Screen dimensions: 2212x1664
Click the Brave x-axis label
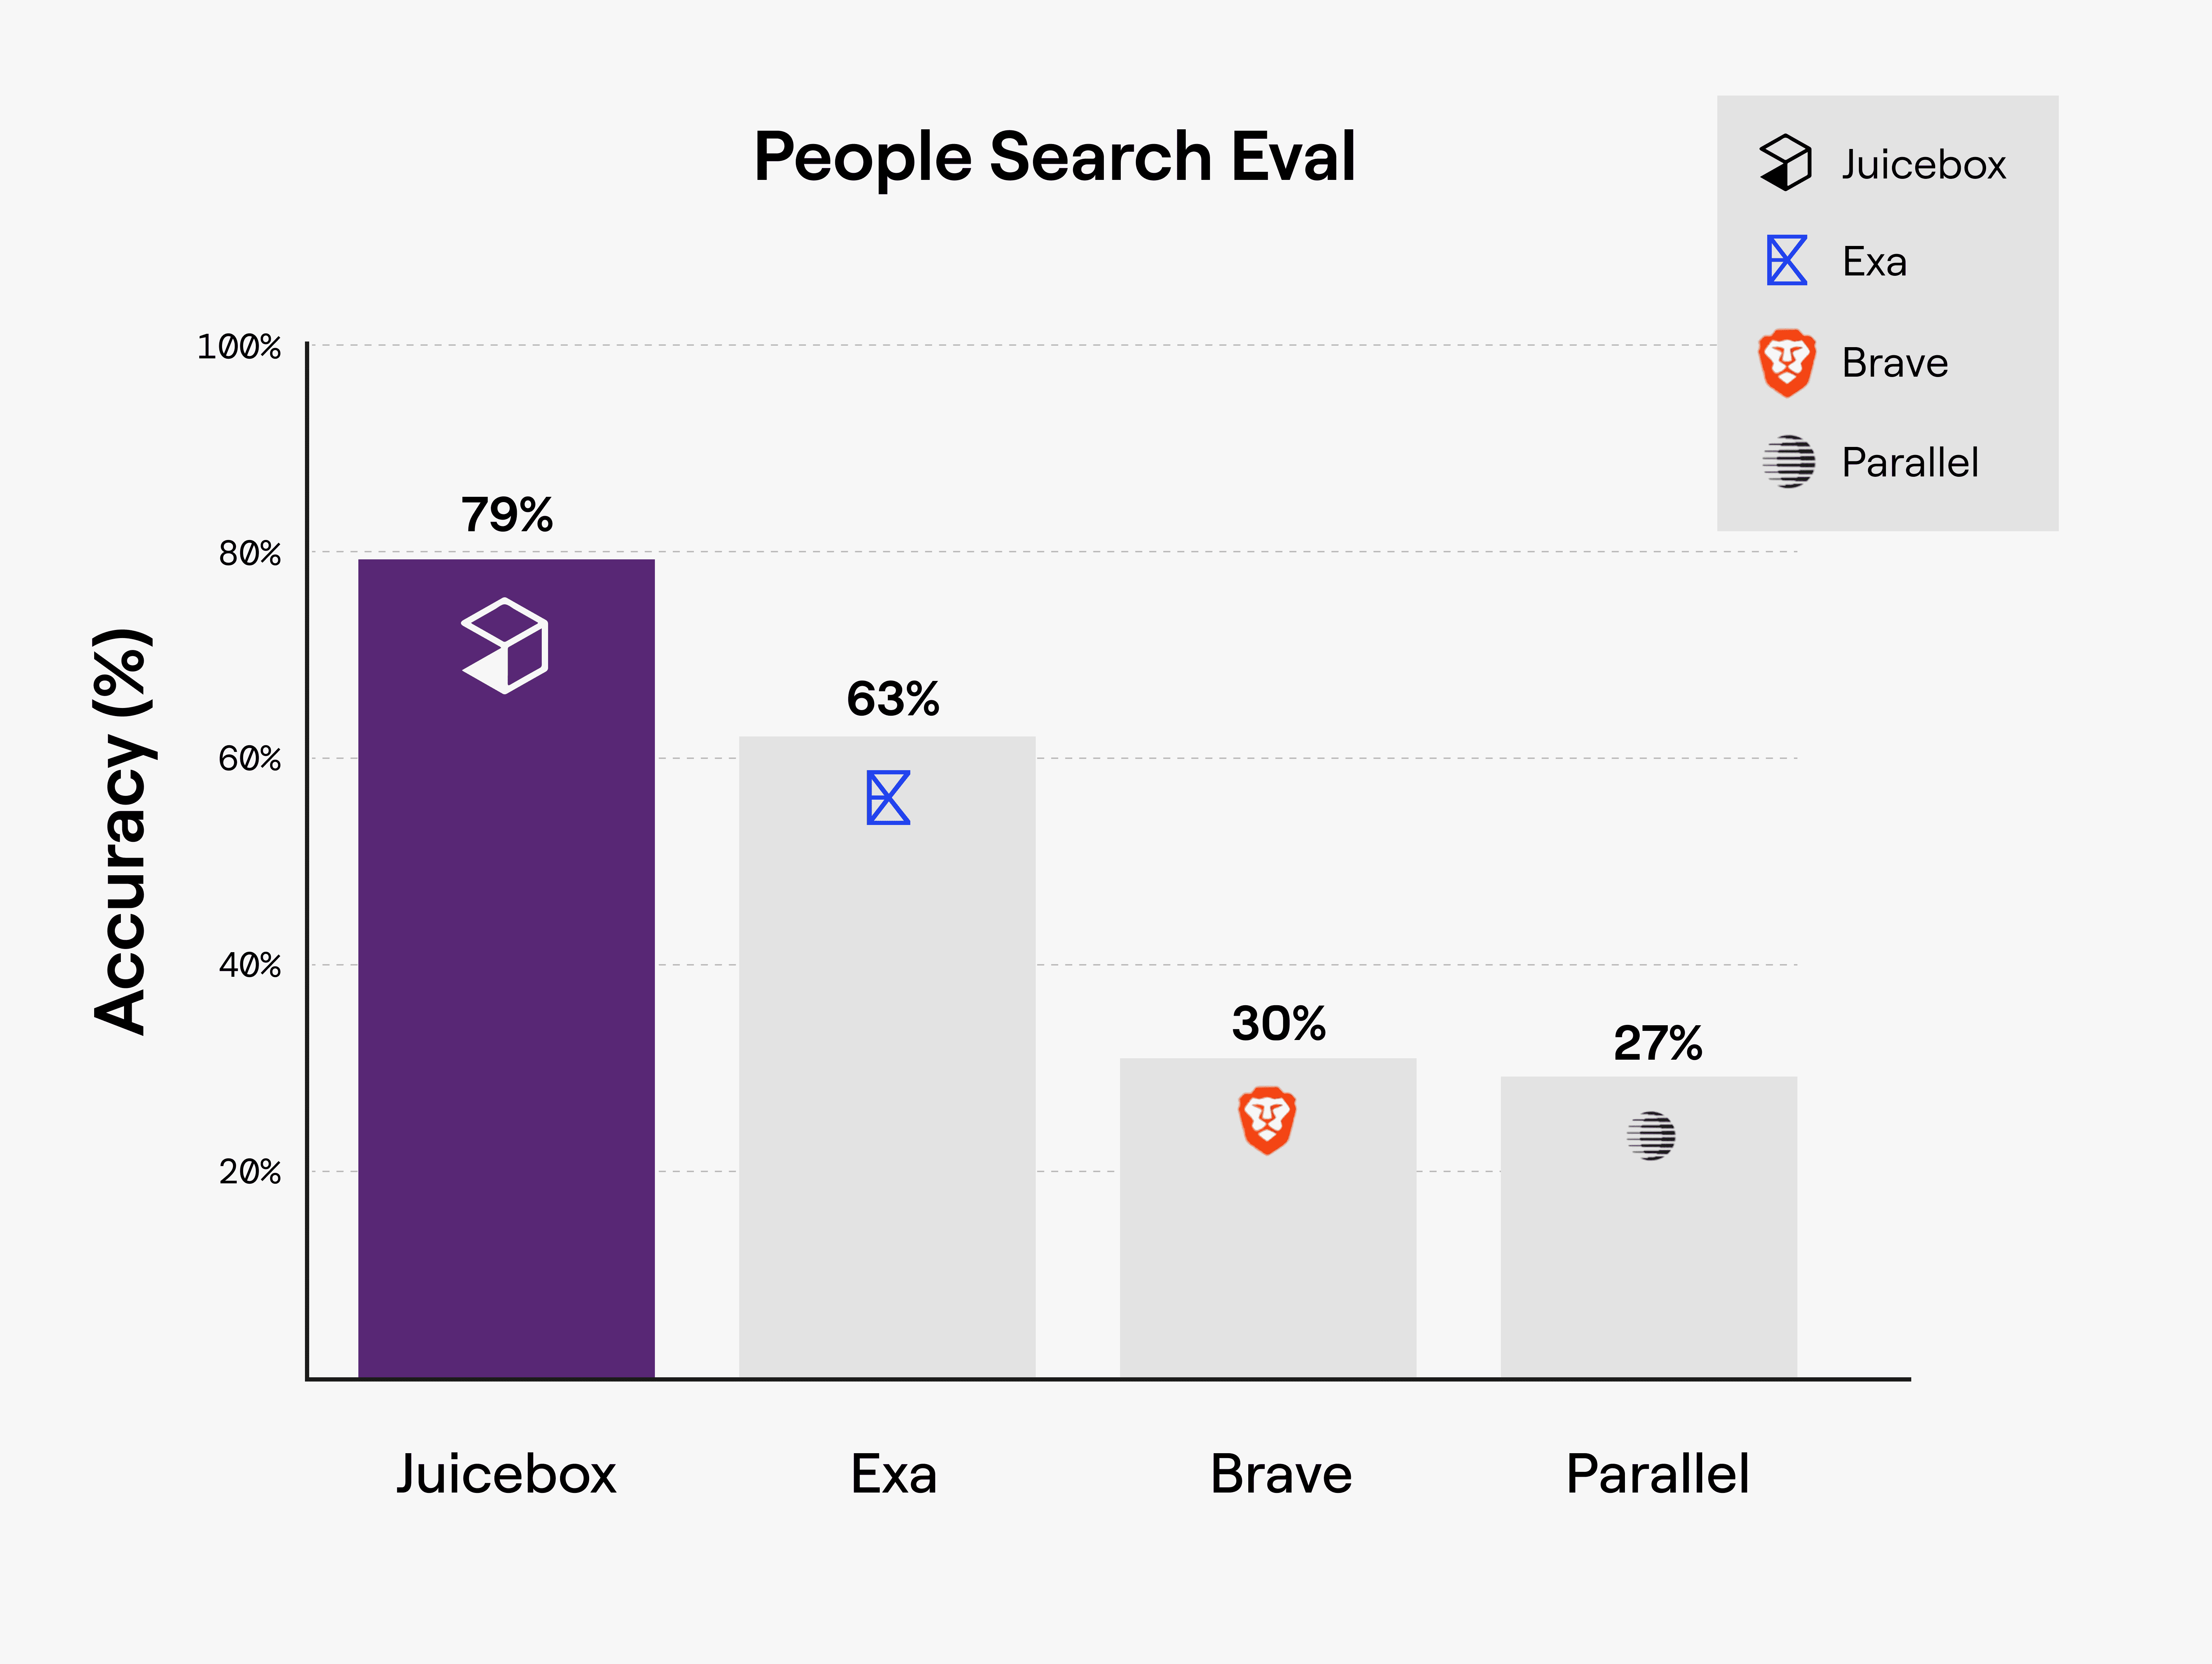coord(1281,1474)
